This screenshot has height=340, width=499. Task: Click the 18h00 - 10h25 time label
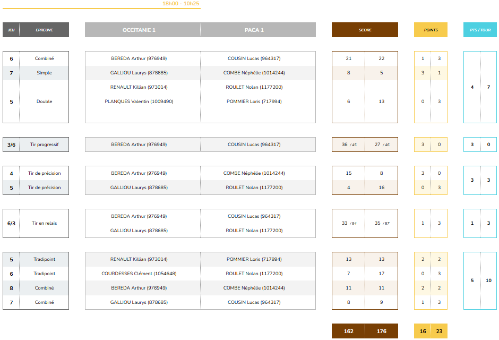click(x=181, y=4)
